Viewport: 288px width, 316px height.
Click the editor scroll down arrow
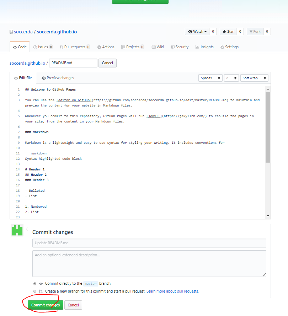click(x=268, y=216)
